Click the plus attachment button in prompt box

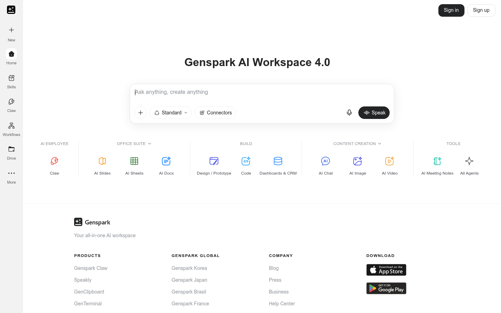(141, 113)
